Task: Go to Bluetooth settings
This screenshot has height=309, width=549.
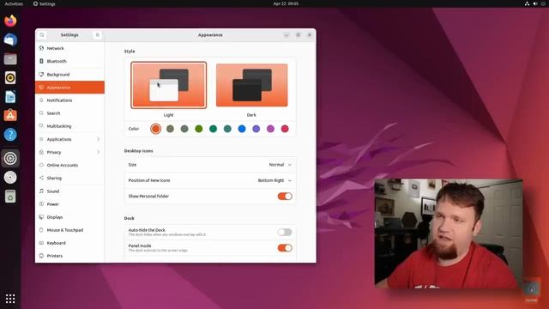Action: coord(69,61)
